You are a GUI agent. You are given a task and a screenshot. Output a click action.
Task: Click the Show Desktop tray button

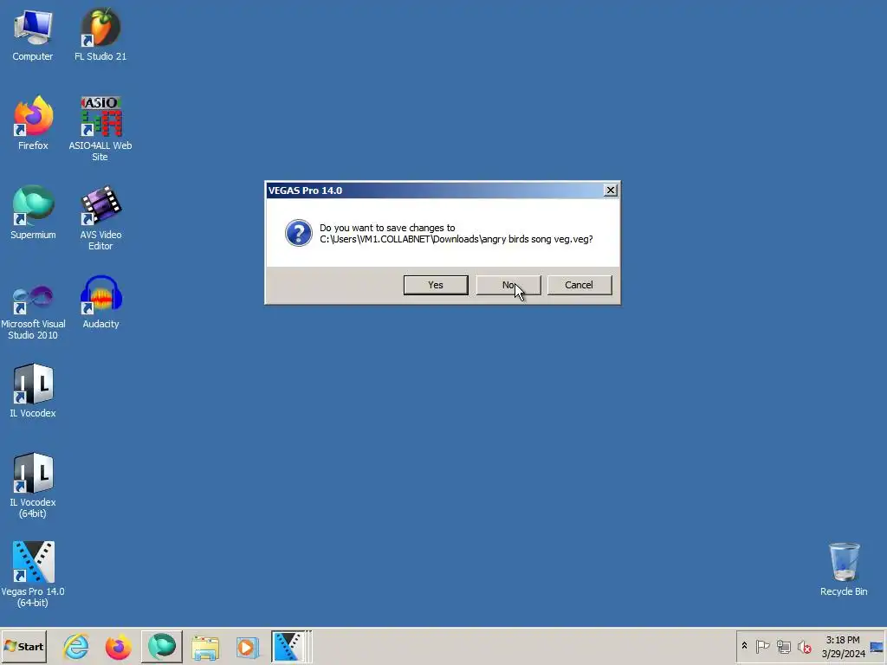pos(877,646)
